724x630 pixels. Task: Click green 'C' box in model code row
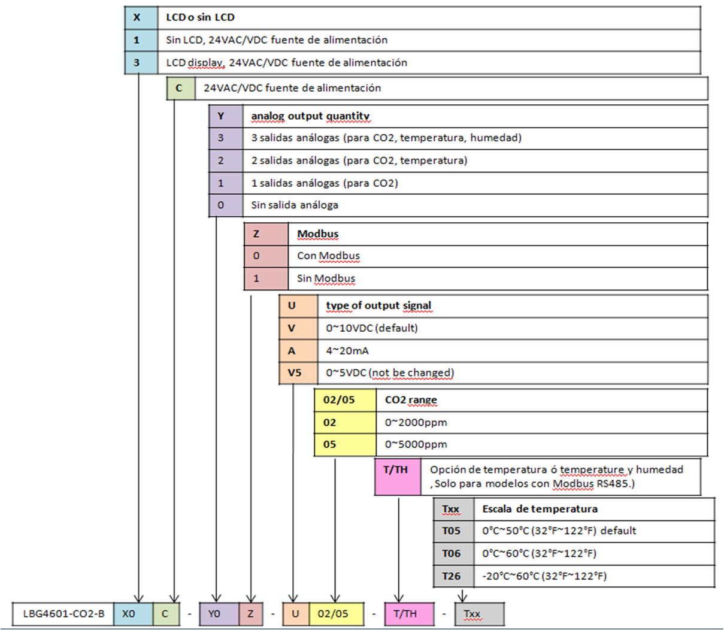coord(166,614)
